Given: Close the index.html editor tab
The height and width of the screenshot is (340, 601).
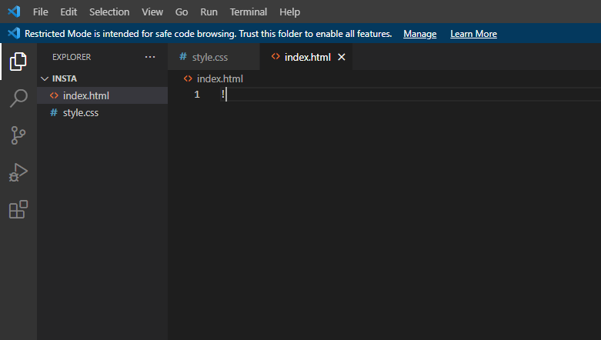Looking at the screenshot, I should click(x=342, y=57).
